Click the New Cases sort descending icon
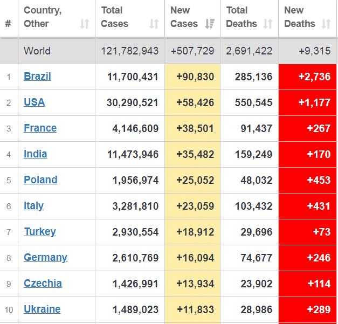The height and width of the screenshot is (324, 338). pos(210,24)
